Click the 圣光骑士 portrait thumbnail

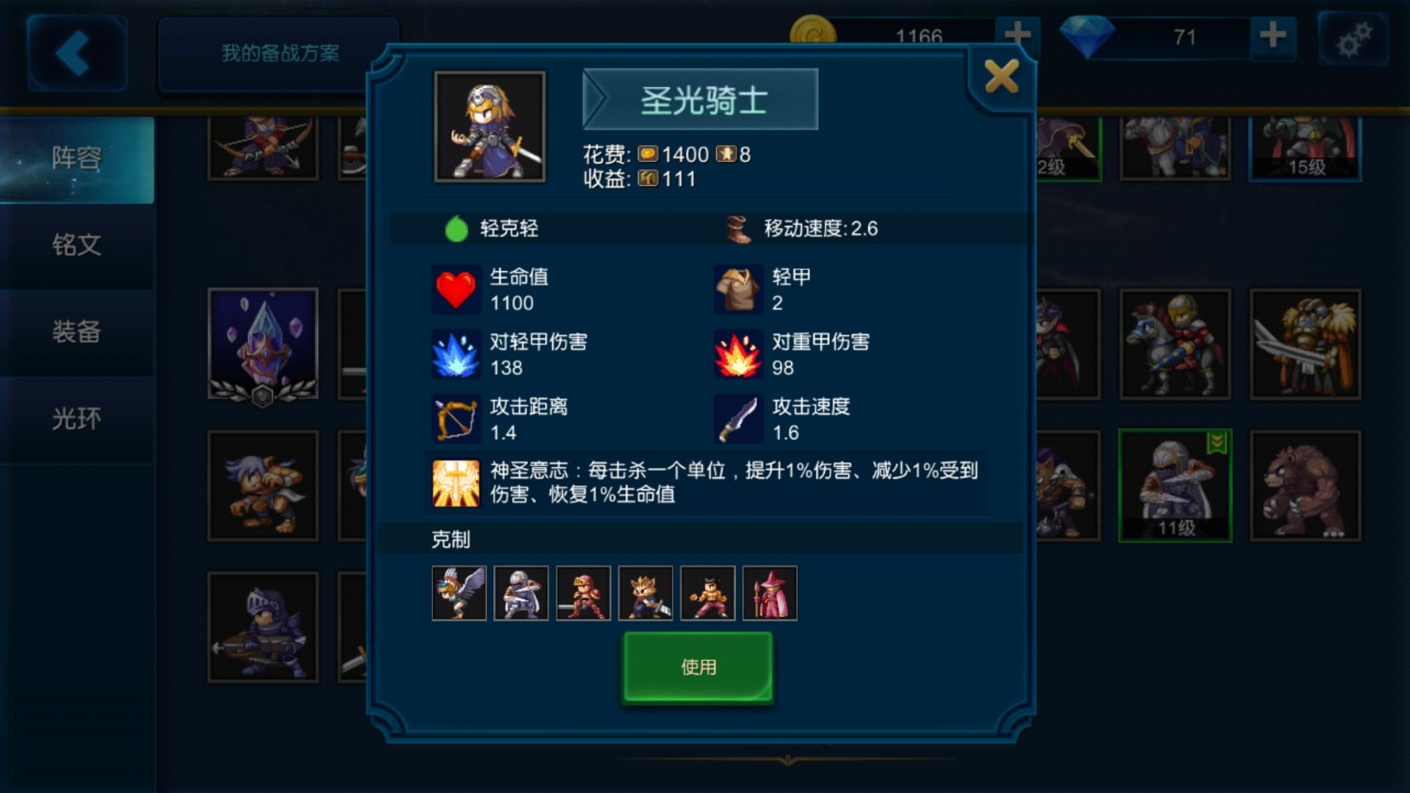(490, 126)
